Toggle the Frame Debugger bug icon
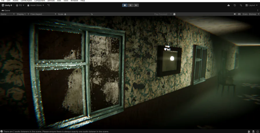This screenshot has height=133, width=260. coord(174,14)
